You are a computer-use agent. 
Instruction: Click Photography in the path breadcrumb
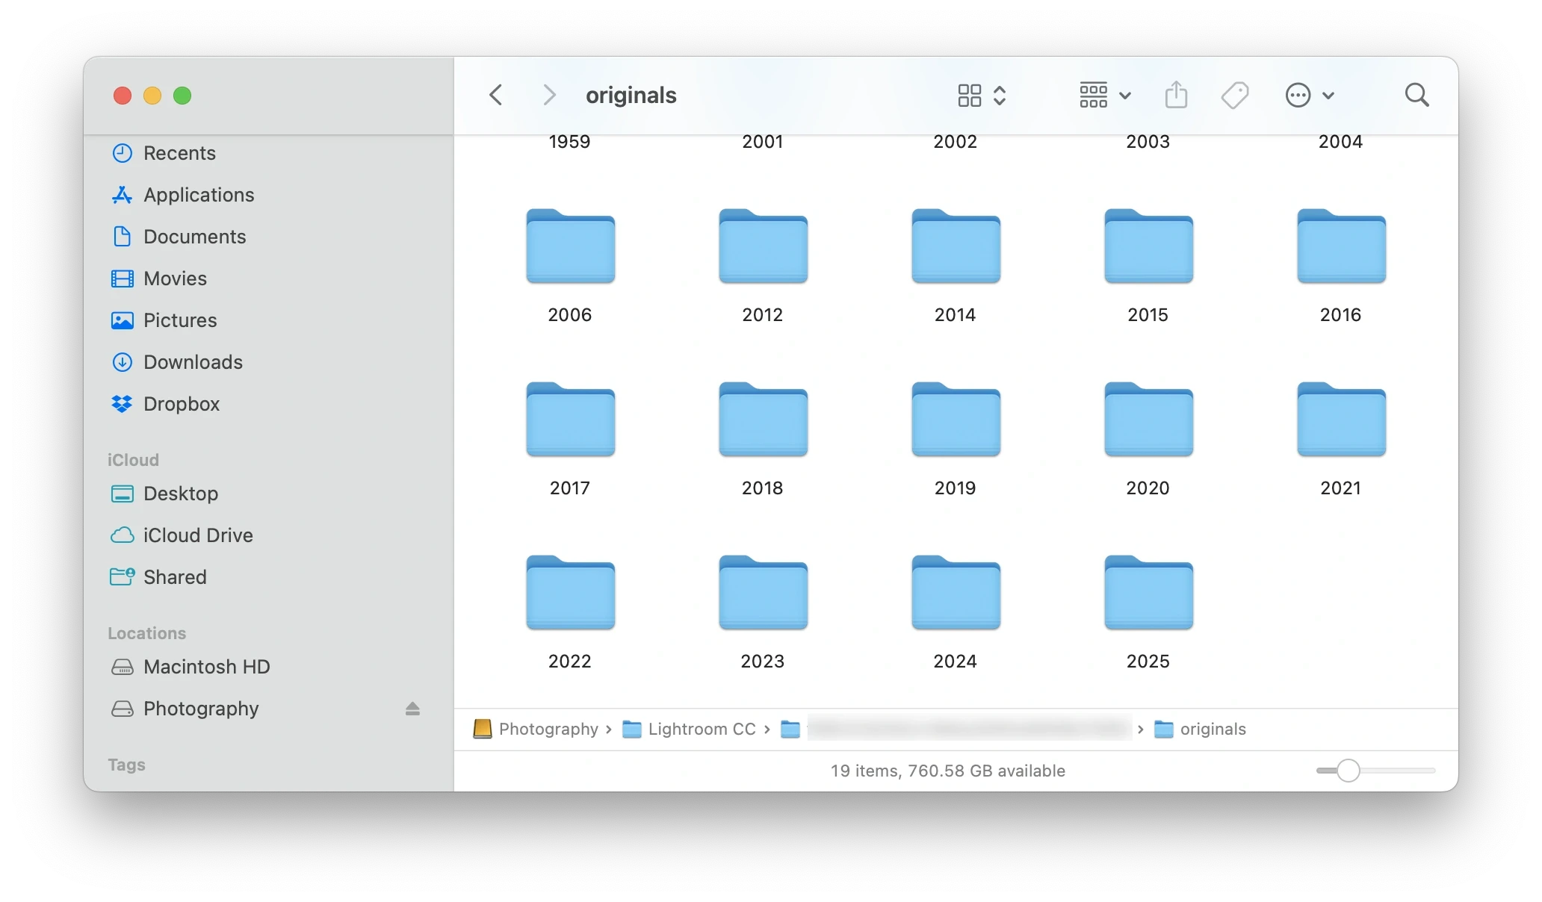(548, 730)
